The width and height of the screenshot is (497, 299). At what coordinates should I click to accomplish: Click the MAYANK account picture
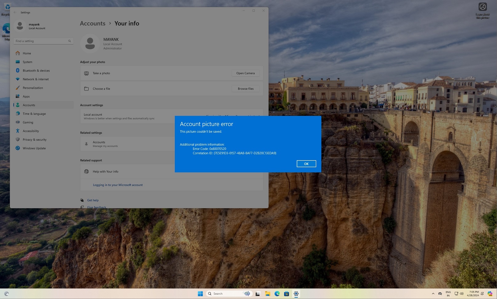coord(90,43)
